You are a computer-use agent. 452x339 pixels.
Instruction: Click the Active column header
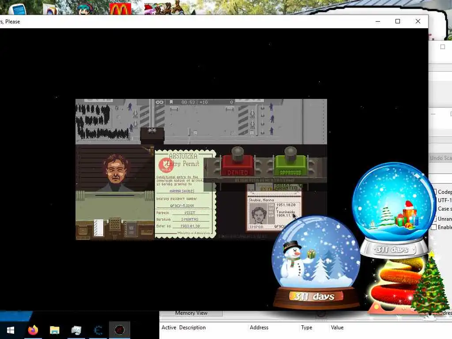169,328
